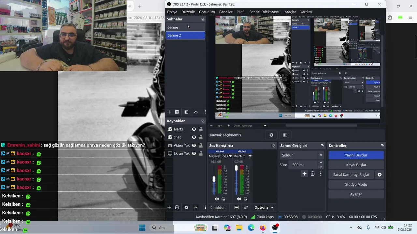
Task: Increase the Süre transition duration
Action: click(321, 163)
